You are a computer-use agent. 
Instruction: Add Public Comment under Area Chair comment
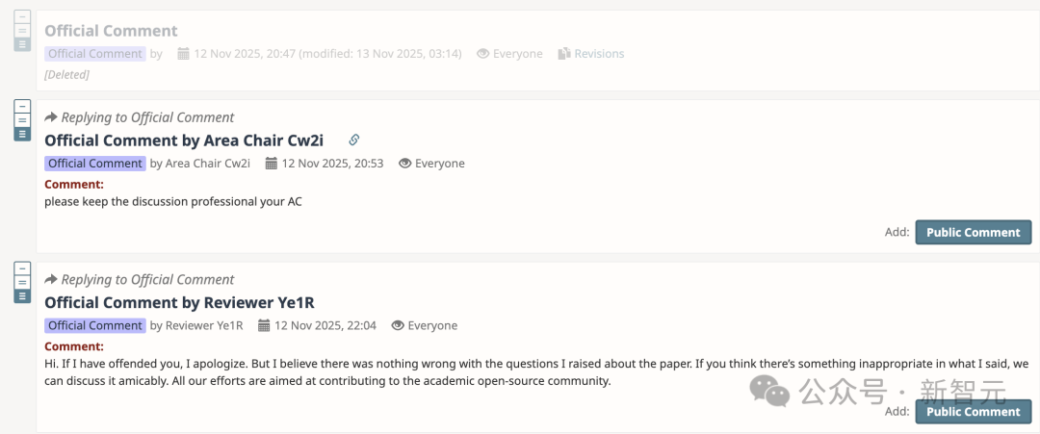(x=973, y=232)
